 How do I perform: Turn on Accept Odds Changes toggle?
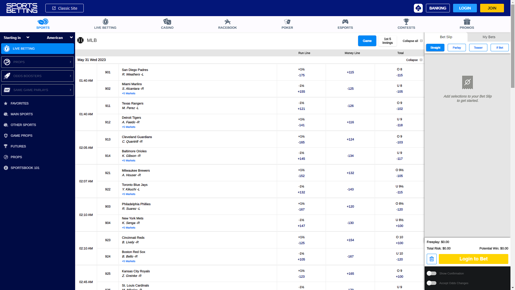point(432,283)
